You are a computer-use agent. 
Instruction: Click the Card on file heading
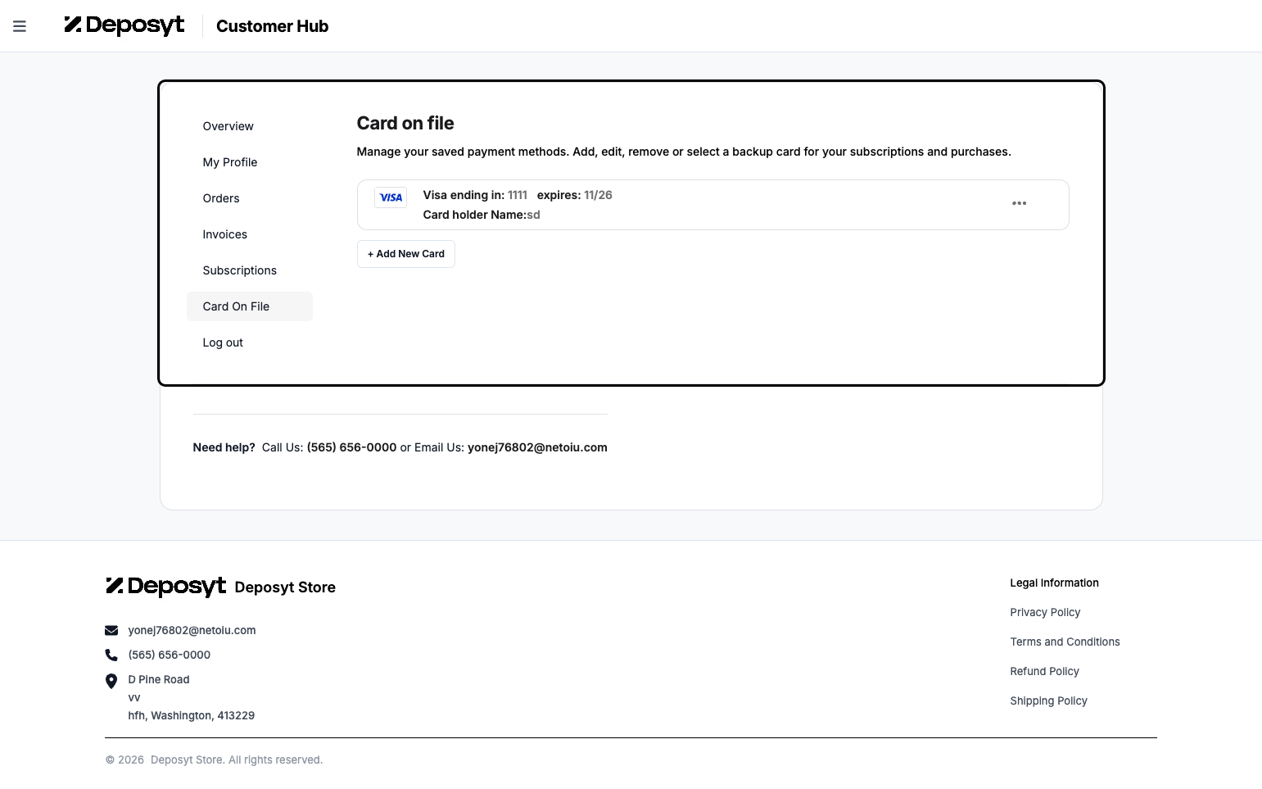[405, 123]
